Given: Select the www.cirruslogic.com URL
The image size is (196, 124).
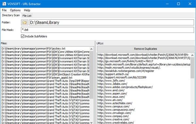Looking at the screenshot, I should point(114,113).
